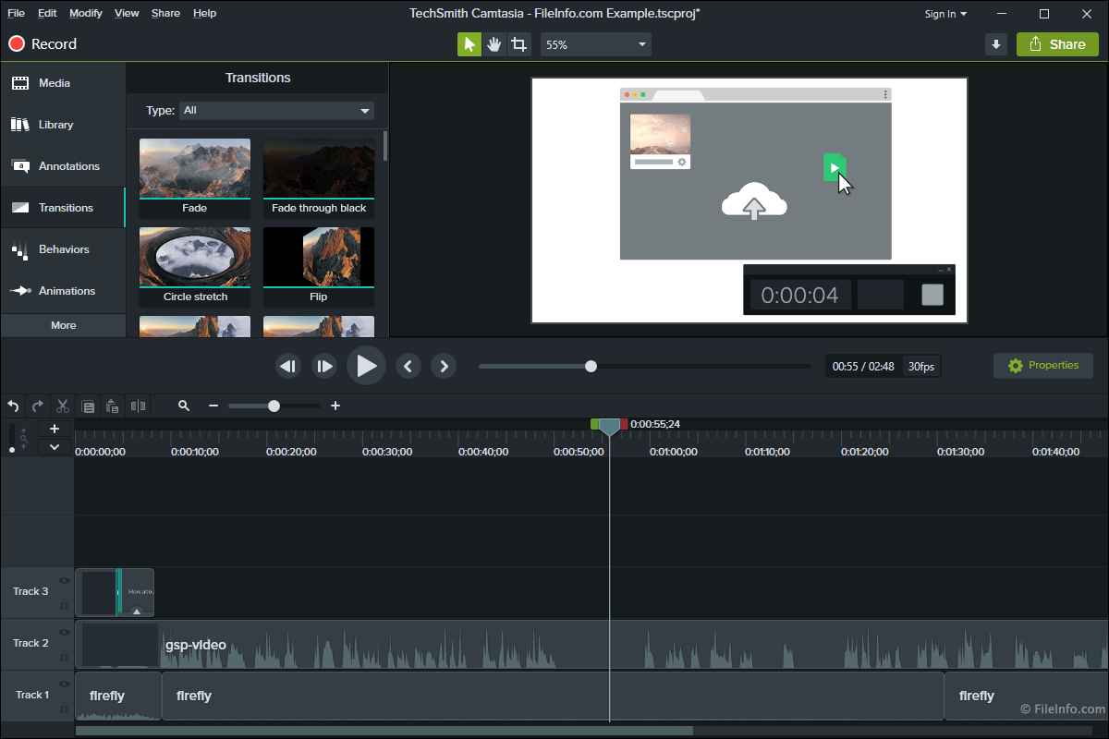Undo the last timeline action

(13, 406)
